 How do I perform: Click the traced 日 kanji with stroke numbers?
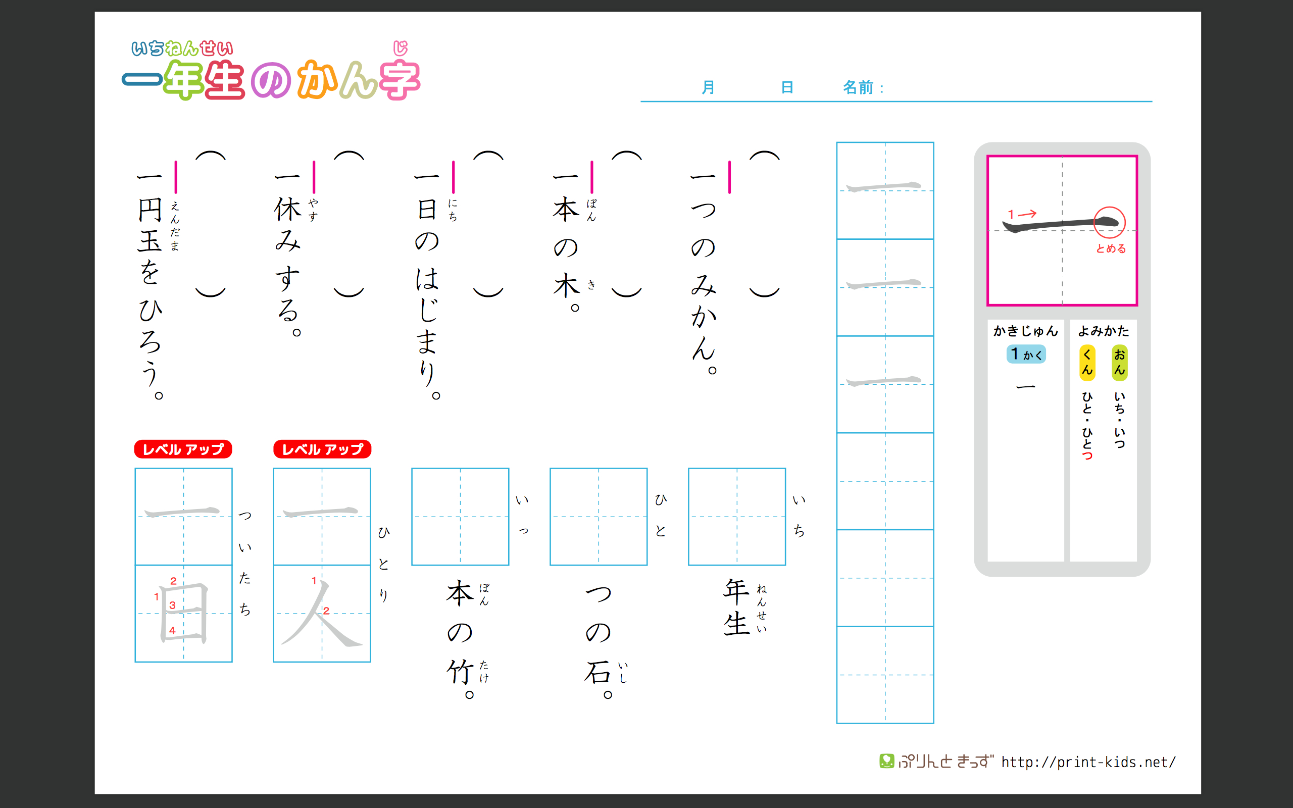tap(183, 614)
